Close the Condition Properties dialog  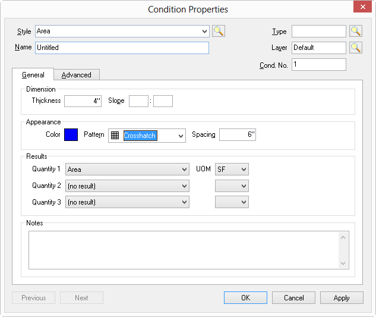click(362, 7)
